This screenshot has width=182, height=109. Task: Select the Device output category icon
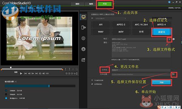click(83, 28)
